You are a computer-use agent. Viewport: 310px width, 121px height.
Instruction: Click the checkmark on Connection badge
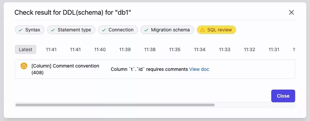104,30
